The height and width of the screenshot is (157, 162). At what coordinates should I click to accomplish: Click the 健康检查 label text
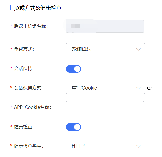(x=24, y=127)
